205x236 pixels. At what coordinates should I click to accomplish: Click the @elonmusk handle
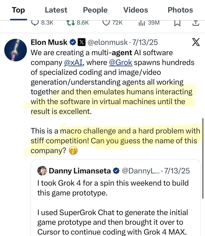(107, 42)
